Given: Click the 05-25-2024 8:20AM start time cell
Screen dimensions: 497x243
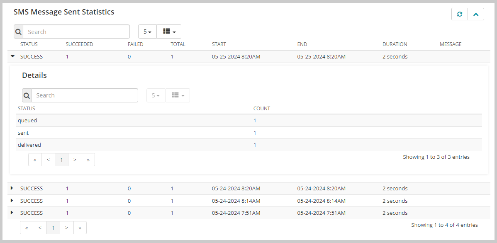Looking at the screenshot, I should pos(236,57).
